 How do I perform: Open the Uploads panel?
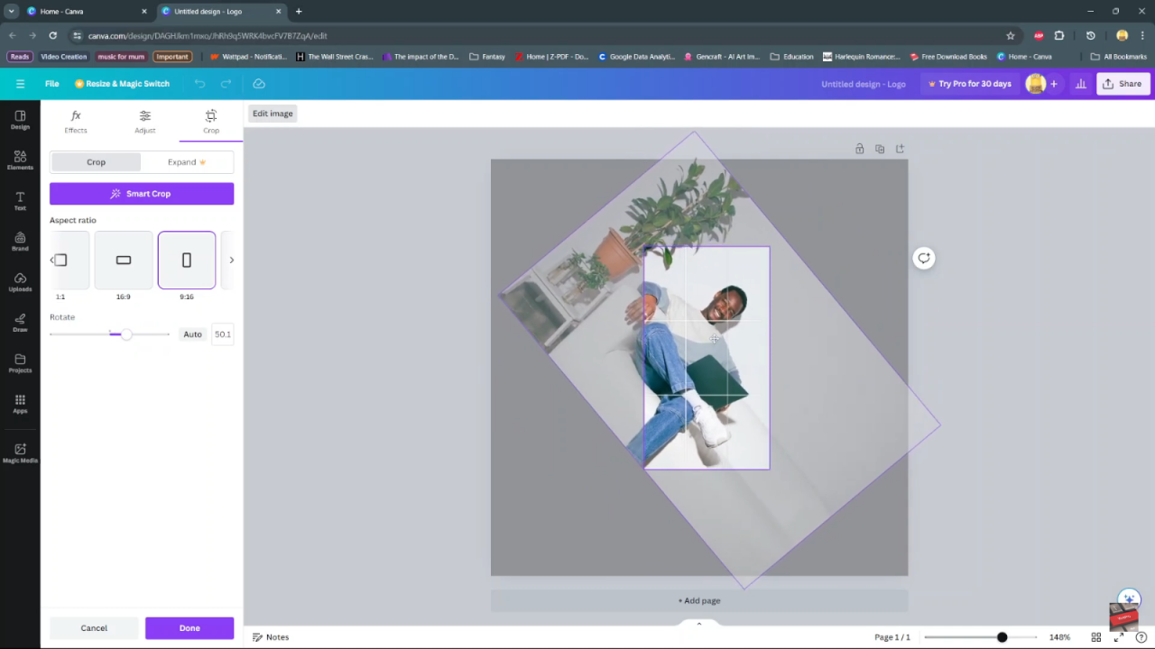tap(20, 281)
